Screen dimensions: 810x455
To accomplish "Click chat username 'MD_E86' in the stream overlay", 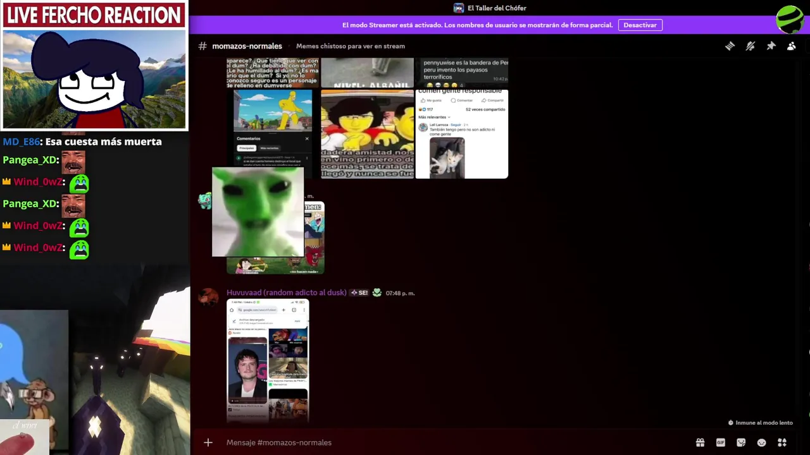I will point(22,142).
